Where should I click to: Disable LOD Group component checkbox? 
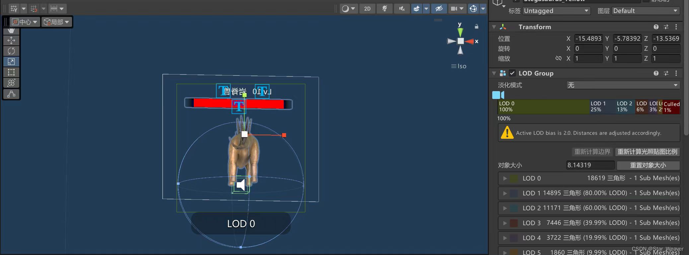pyautogui.click(x=512, y=73)
